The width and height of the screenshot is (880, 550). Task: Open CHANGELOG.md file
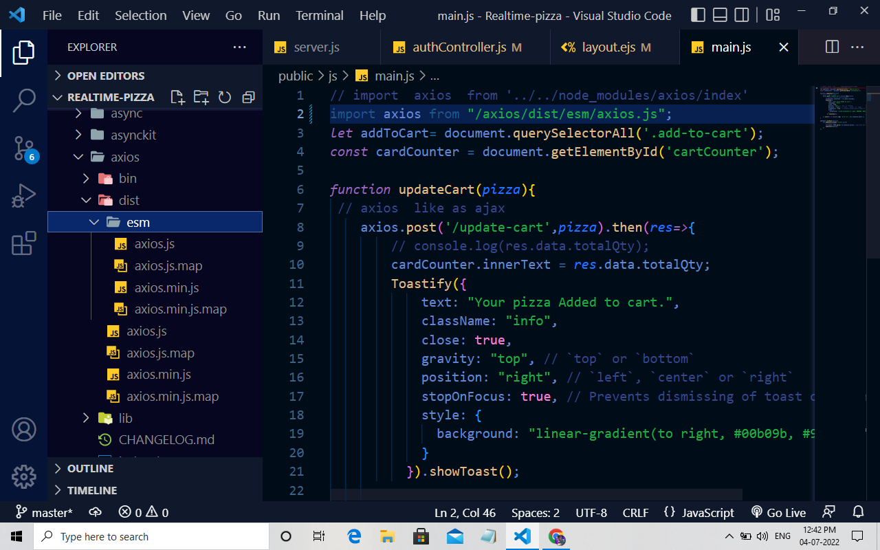coord(155,440)
